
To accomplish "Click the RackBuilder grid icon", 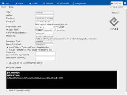I will click(58, 4).
